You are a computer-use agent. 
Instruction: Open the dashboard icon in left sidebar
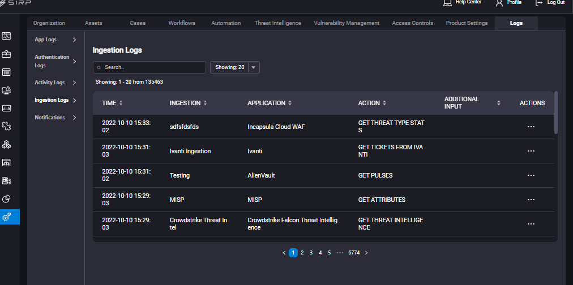tap(6, 36)
